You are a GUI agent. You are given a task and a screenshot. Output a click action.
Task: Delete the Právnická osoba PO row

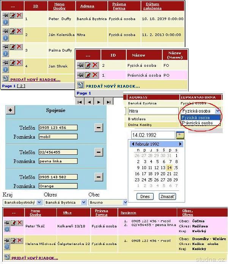(95, 75)
